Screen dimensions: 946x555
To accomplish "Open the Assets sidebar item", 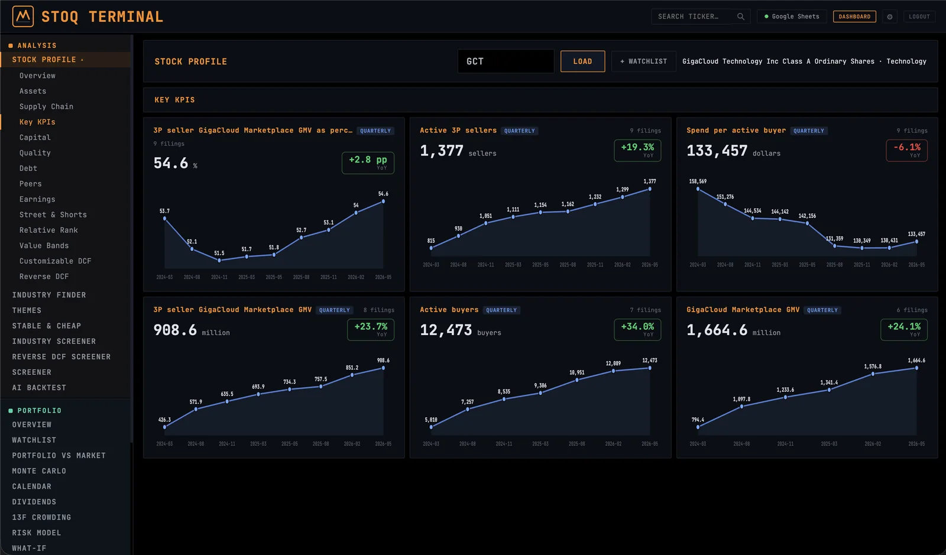I will point(33,91).
